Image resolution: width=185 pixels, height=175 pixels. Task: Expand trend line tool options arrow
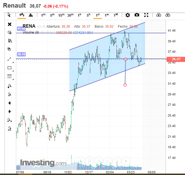(13, 62)
